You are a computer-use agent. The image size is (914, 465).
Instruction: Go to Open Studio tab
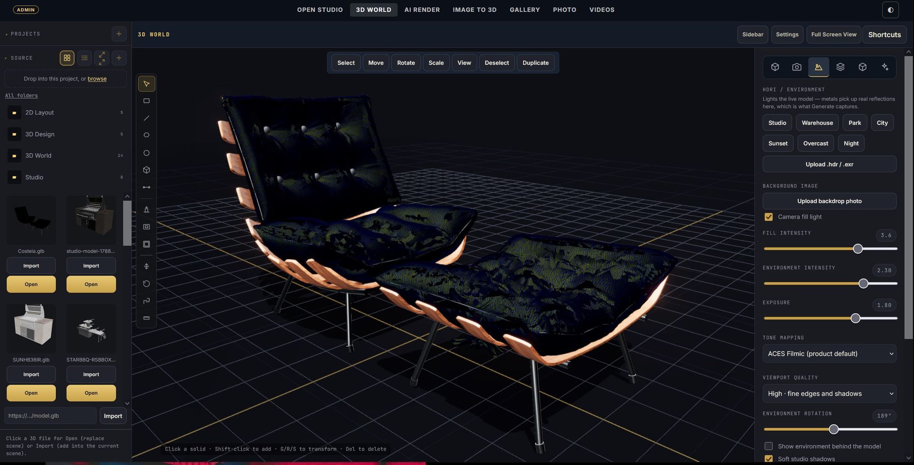pos(320,10)
